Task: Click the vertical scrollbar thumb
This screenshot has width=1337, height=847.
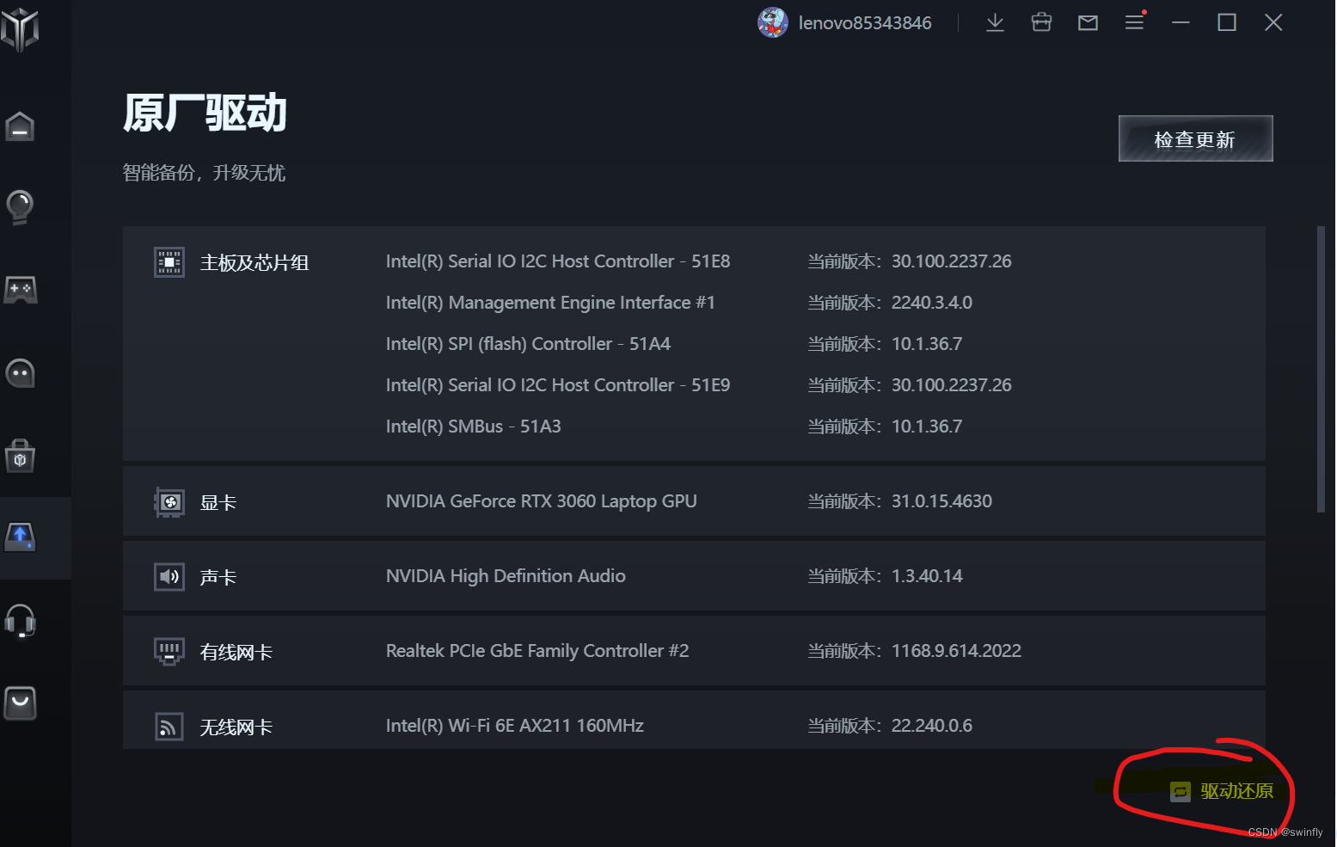Action: point(1321,370)
